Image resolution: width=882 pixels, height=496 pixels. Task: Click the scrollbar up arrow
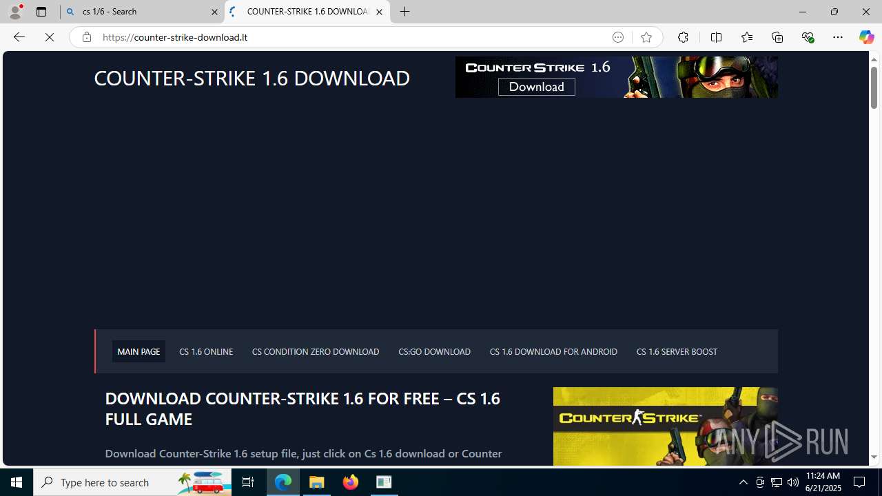(874, 59)
